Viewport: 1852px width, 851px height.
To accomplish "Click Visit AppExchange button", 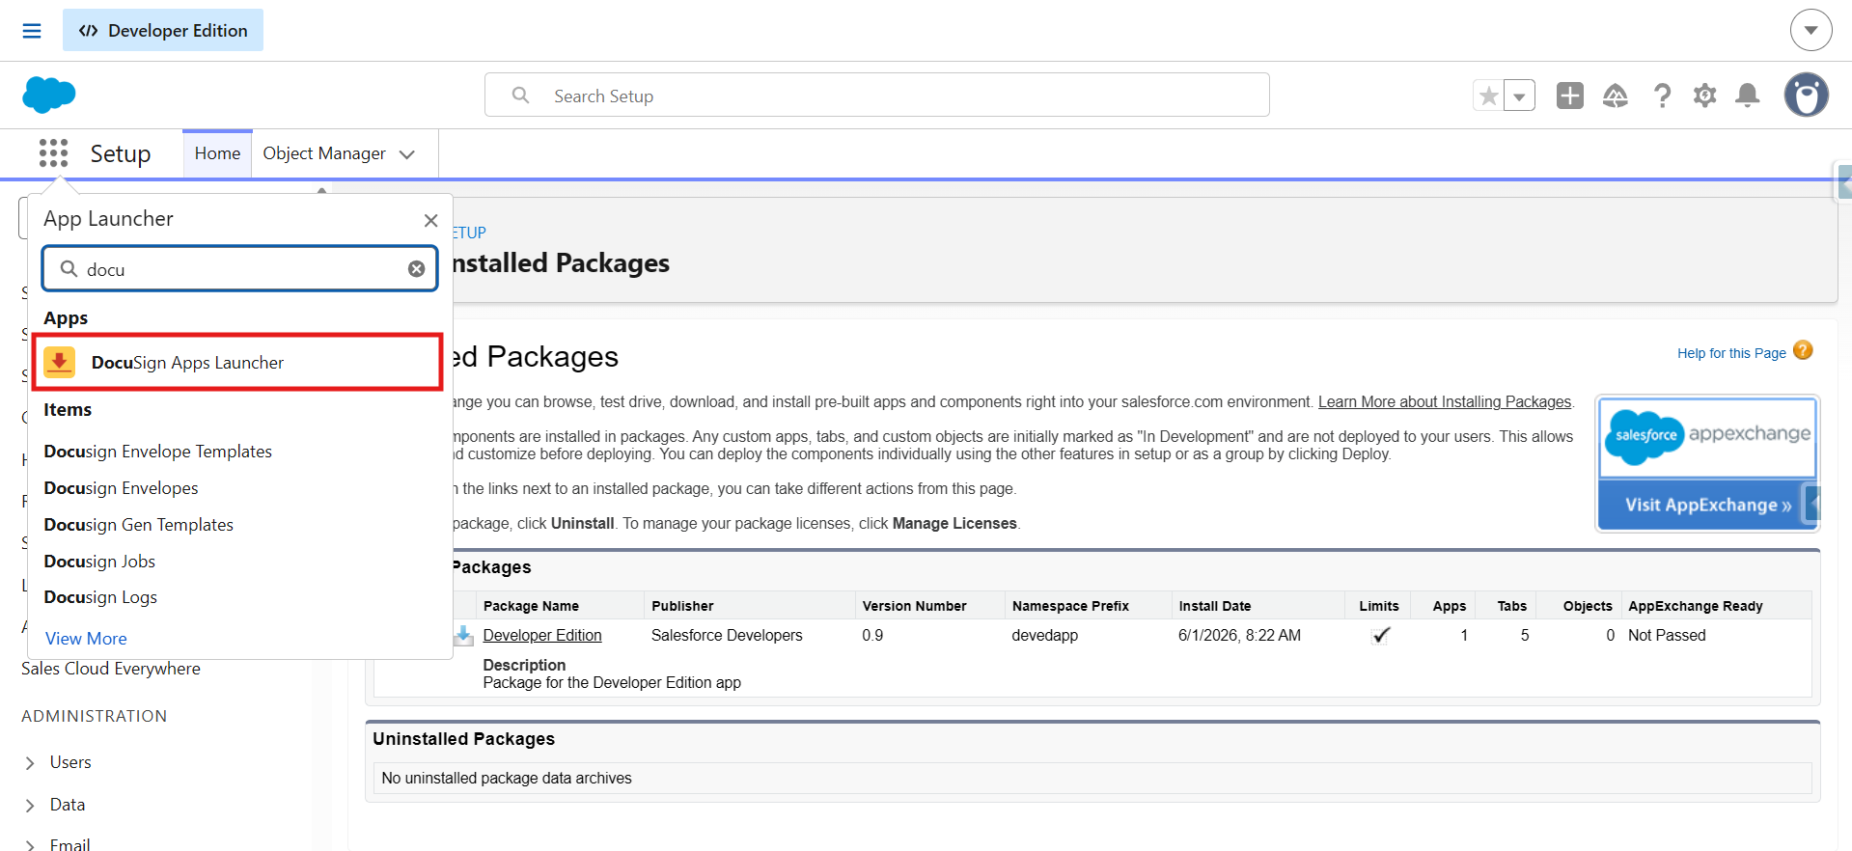I will (x=1707, y=505).
